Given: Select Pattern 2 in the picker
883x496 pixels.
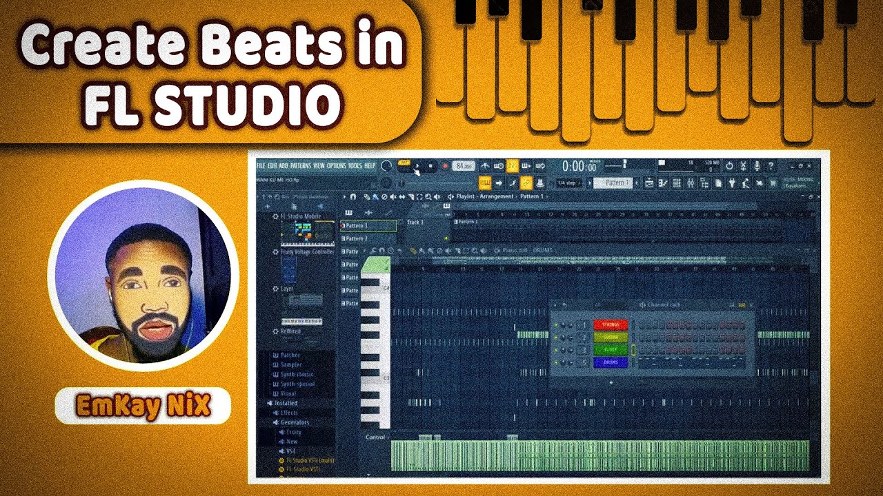Looking at the screenshot, I should [368, 238].
